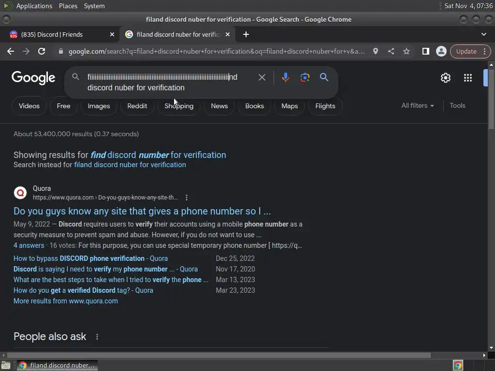495x371 pixels.
Task: Open Chrome's three-dot menu beside Update
Action: pos(484,51)
